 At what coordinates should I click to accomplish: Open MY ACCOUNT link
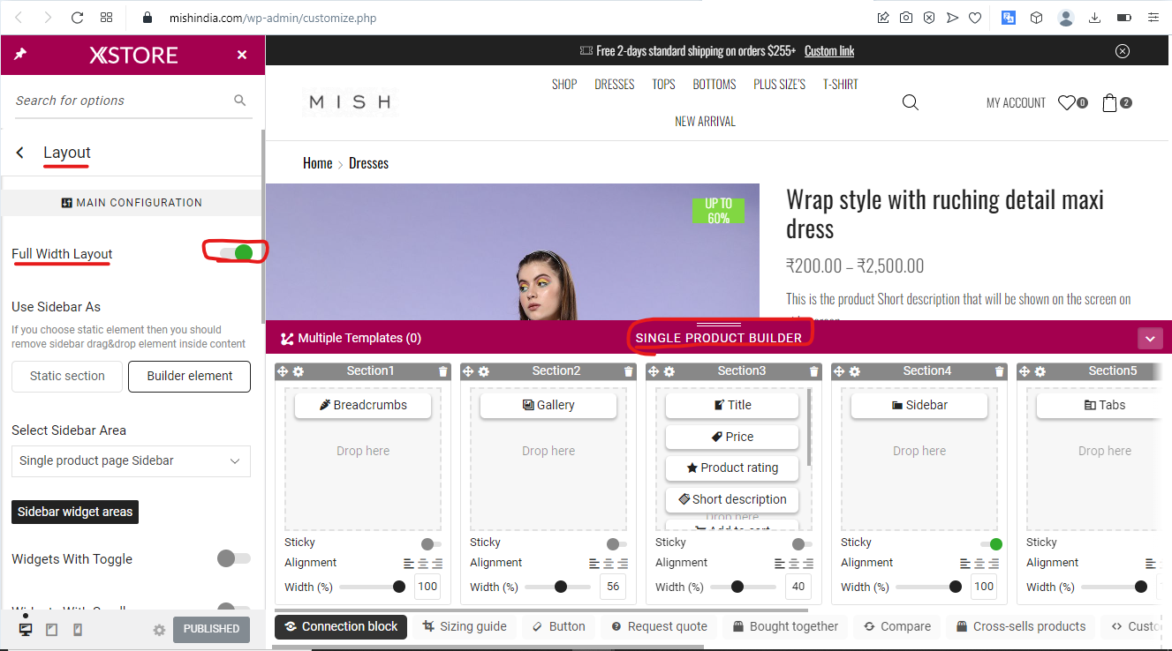coord(1016,103)
